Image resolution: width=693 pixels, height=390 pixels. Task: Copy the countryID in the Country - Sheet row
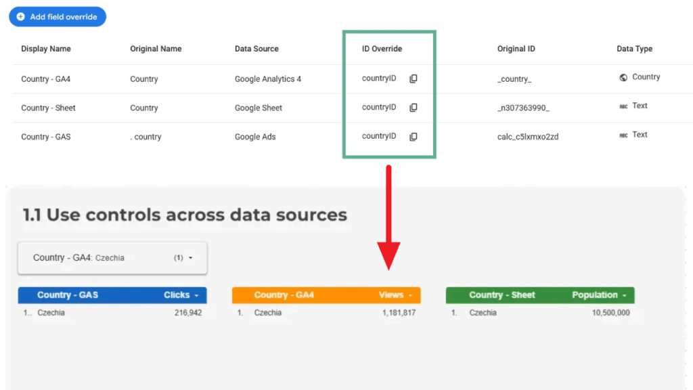pos(413,108)
